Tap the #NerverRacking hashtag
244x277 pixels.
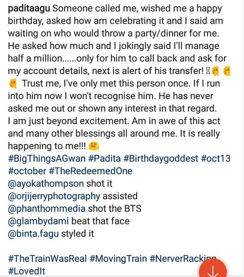tap(183, 259)
